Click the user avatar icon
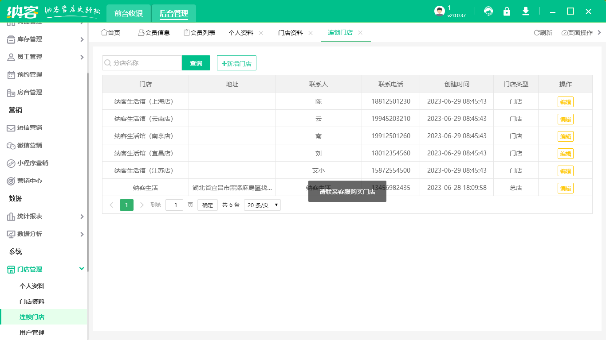 coord(439,12)
